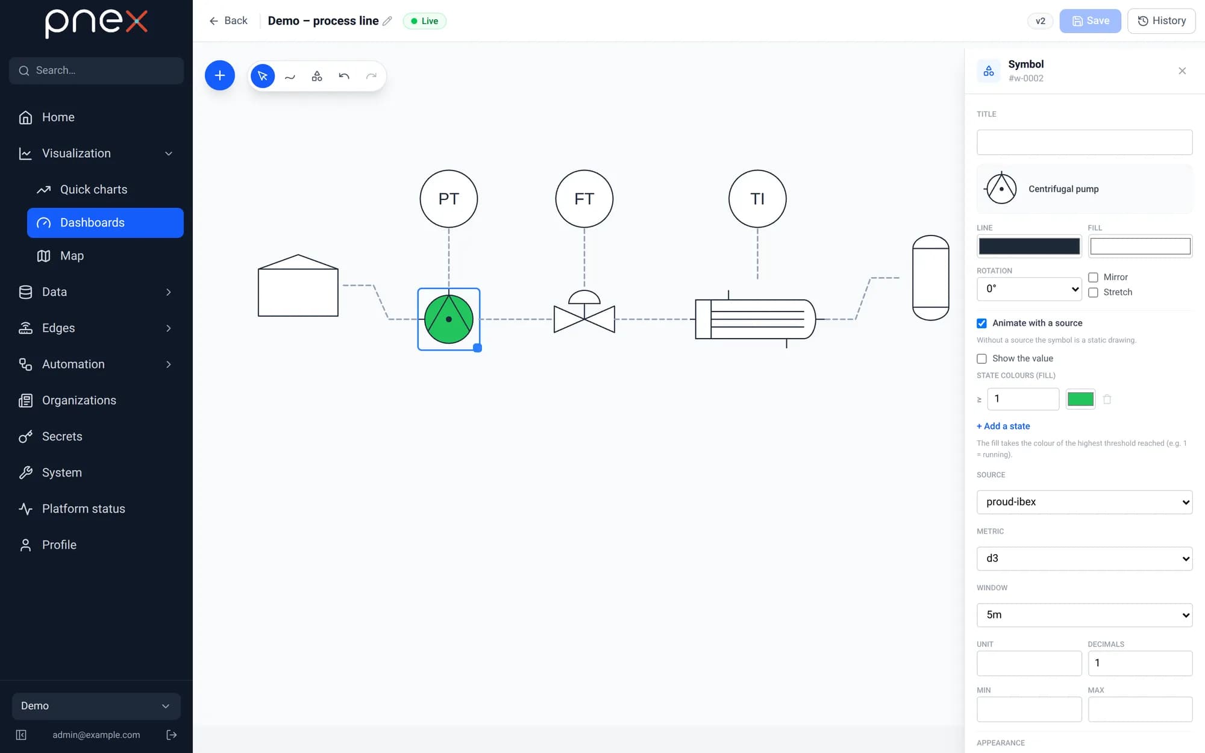
Task: Select the control valve symbol
Action: 584,311
